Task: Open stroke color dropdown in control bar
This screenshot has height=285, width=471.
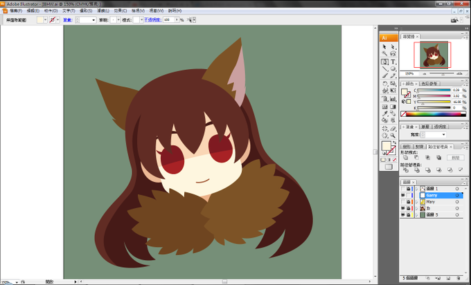Action: point(57,20)
